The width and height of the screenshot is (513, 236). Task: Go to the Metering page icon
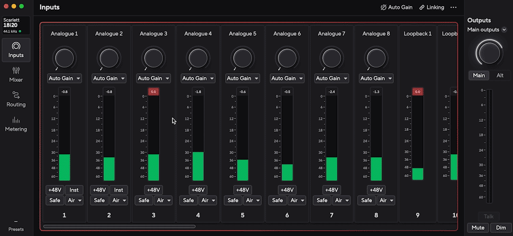tap(16, 120)
